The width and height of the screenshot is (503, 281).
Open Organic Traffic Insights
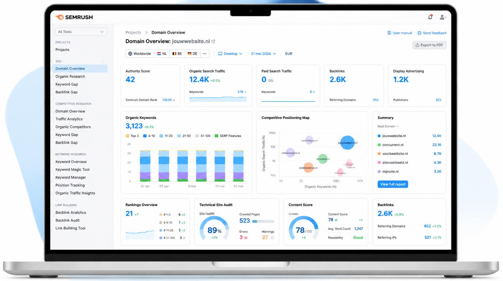75,193
